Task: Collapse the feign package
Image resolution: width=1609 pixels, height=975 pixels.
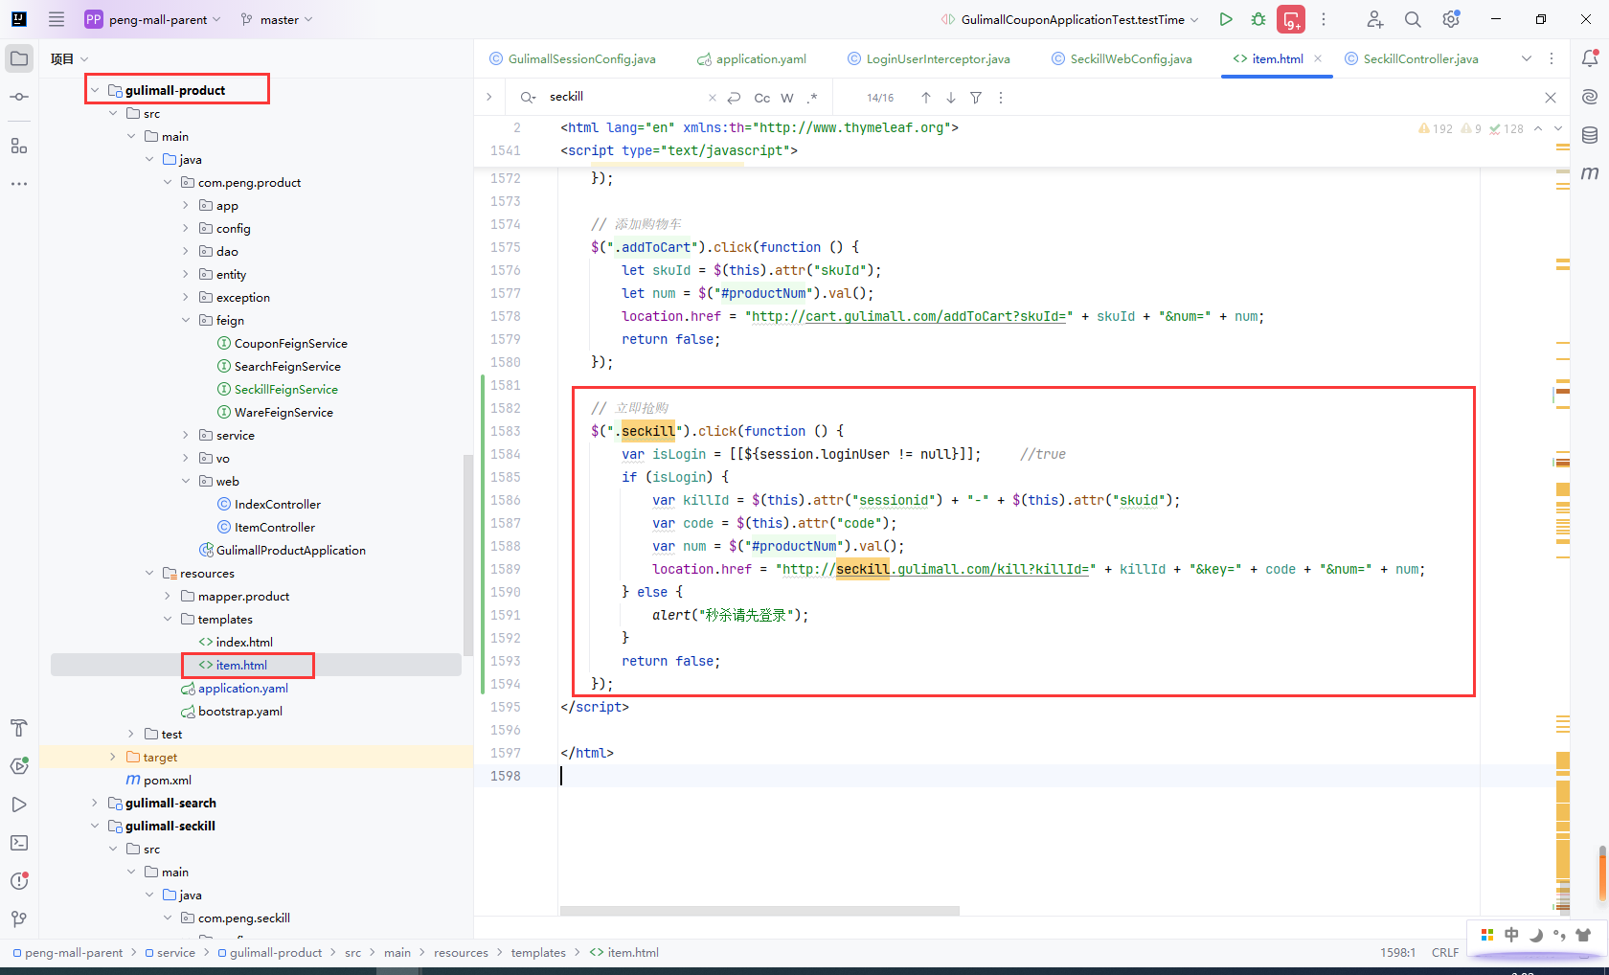Action: point(186,320)
